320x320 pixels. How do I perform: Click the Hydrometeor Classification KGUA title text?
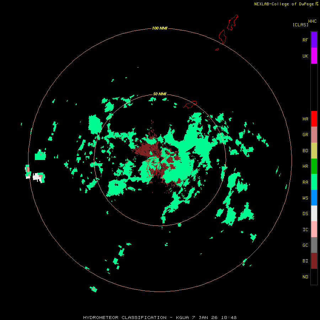coord(160,318)
